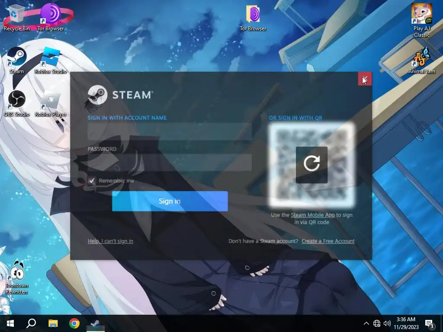
Task: Open the clock showing 3:36 AM
Action: [406, 323]
